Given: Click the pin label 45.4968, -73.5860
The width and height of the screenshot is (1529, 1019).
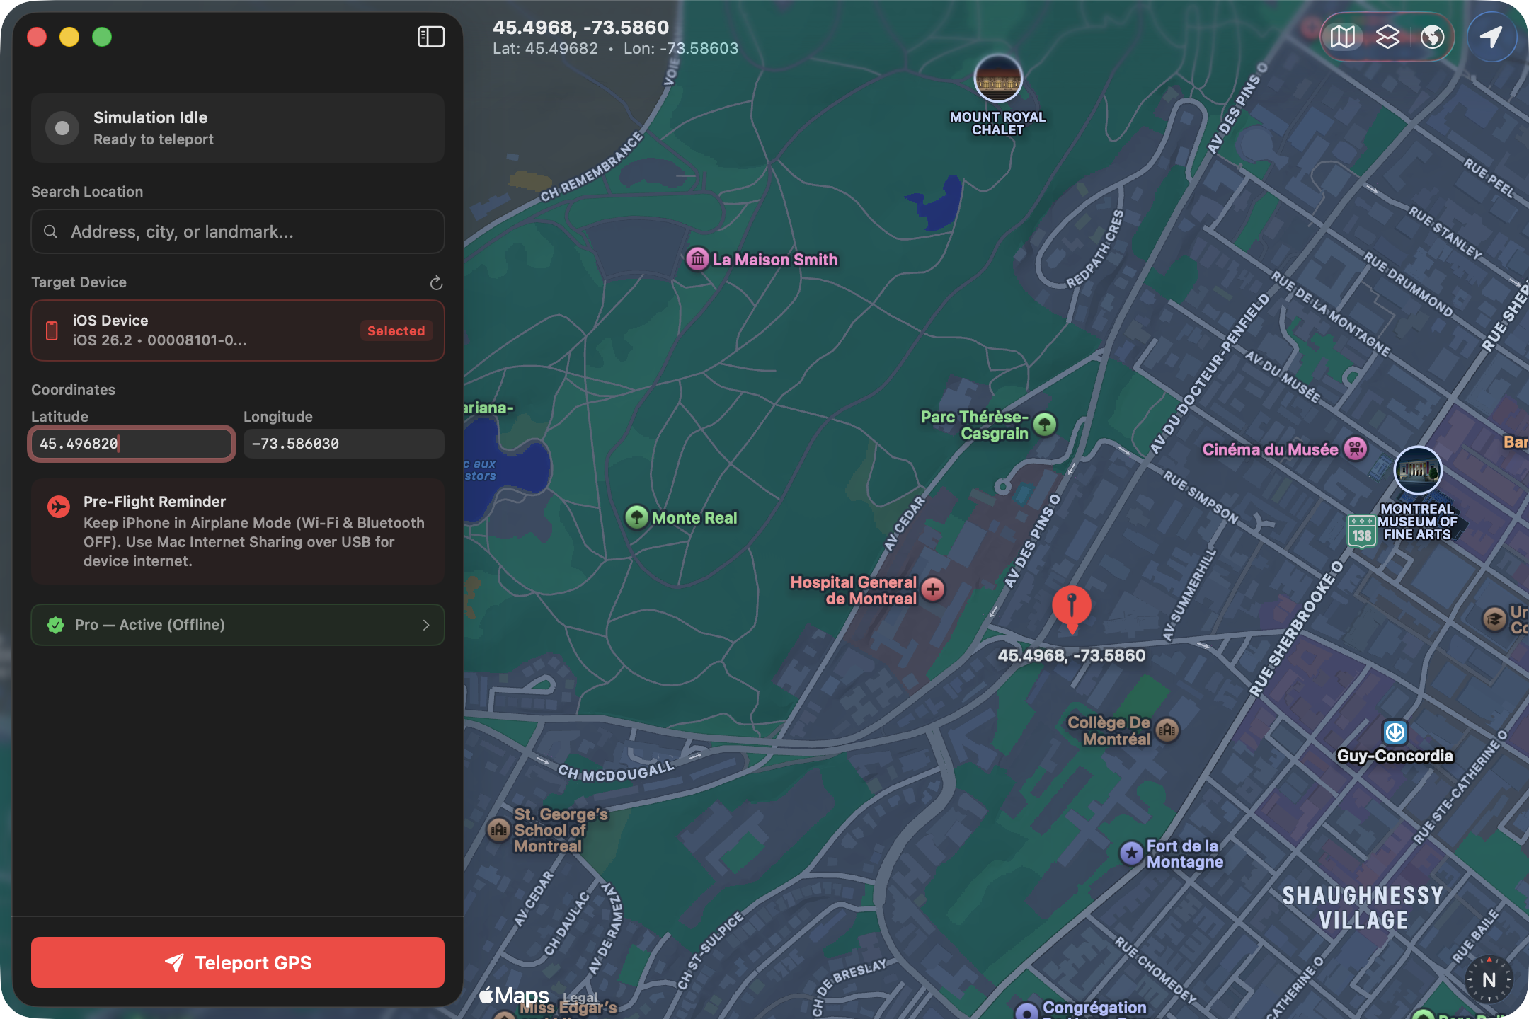Looking at the screenshot, I should (x=1071, y=655).
